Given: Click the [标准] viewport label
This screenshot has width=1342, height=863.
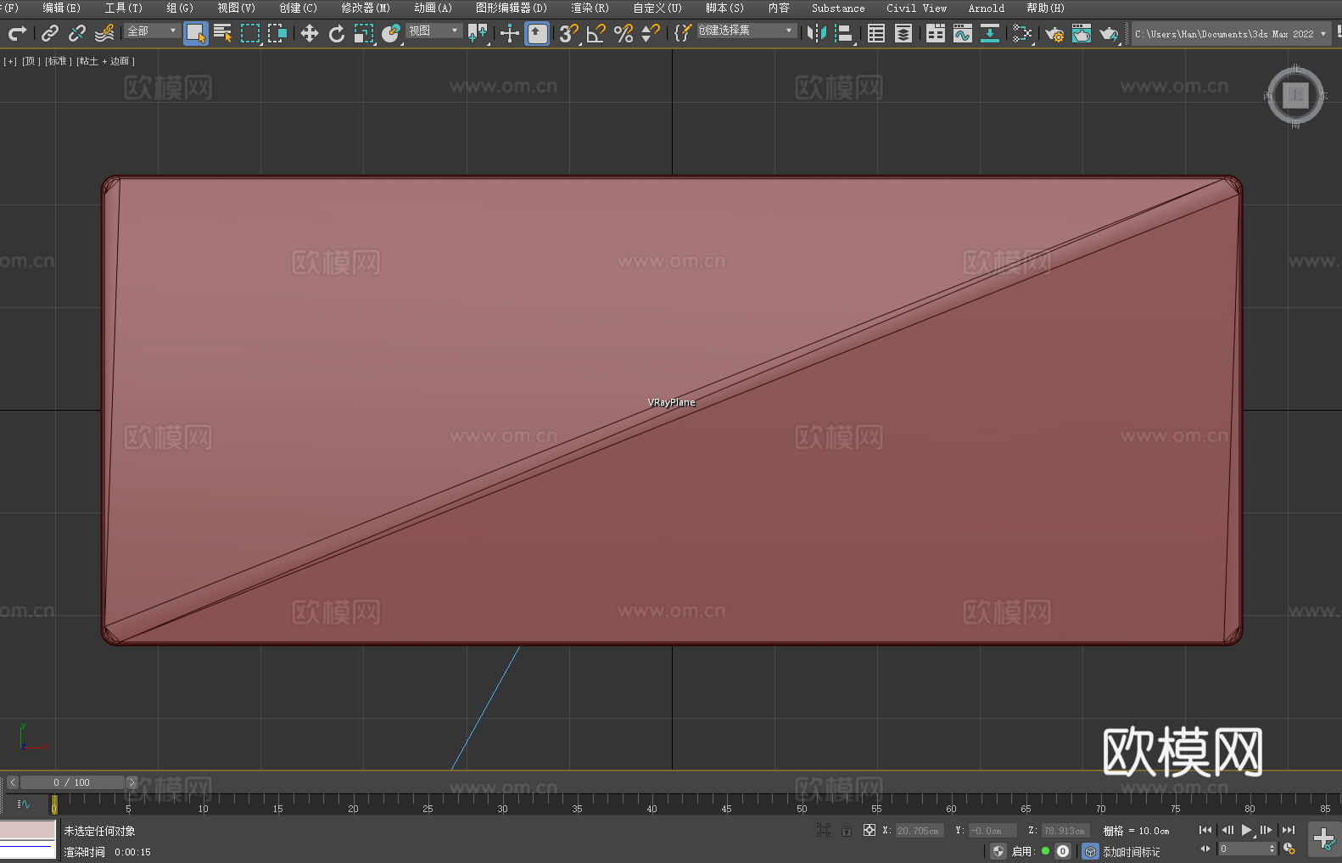Looking at the screenshot, I should coord(58,61).
